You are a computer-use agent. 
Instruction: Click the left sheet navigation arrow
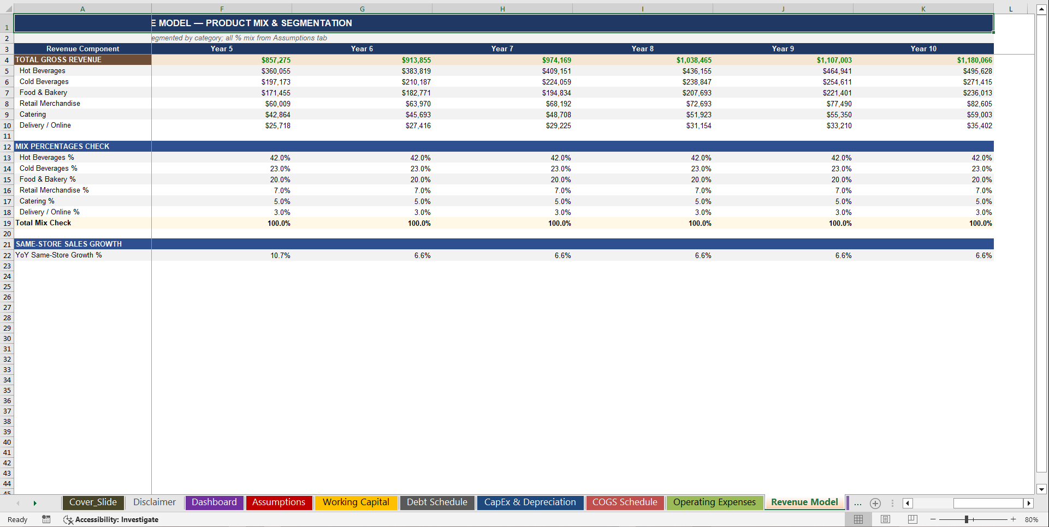click(17, 503)
